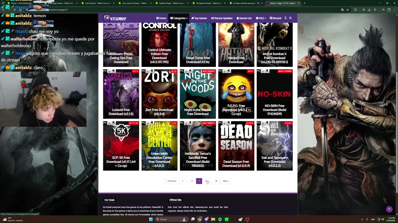This screenshot has width=398, height=223.
Task: Open SCP: 5K Free Download card
Action: (x=121, y=146)
